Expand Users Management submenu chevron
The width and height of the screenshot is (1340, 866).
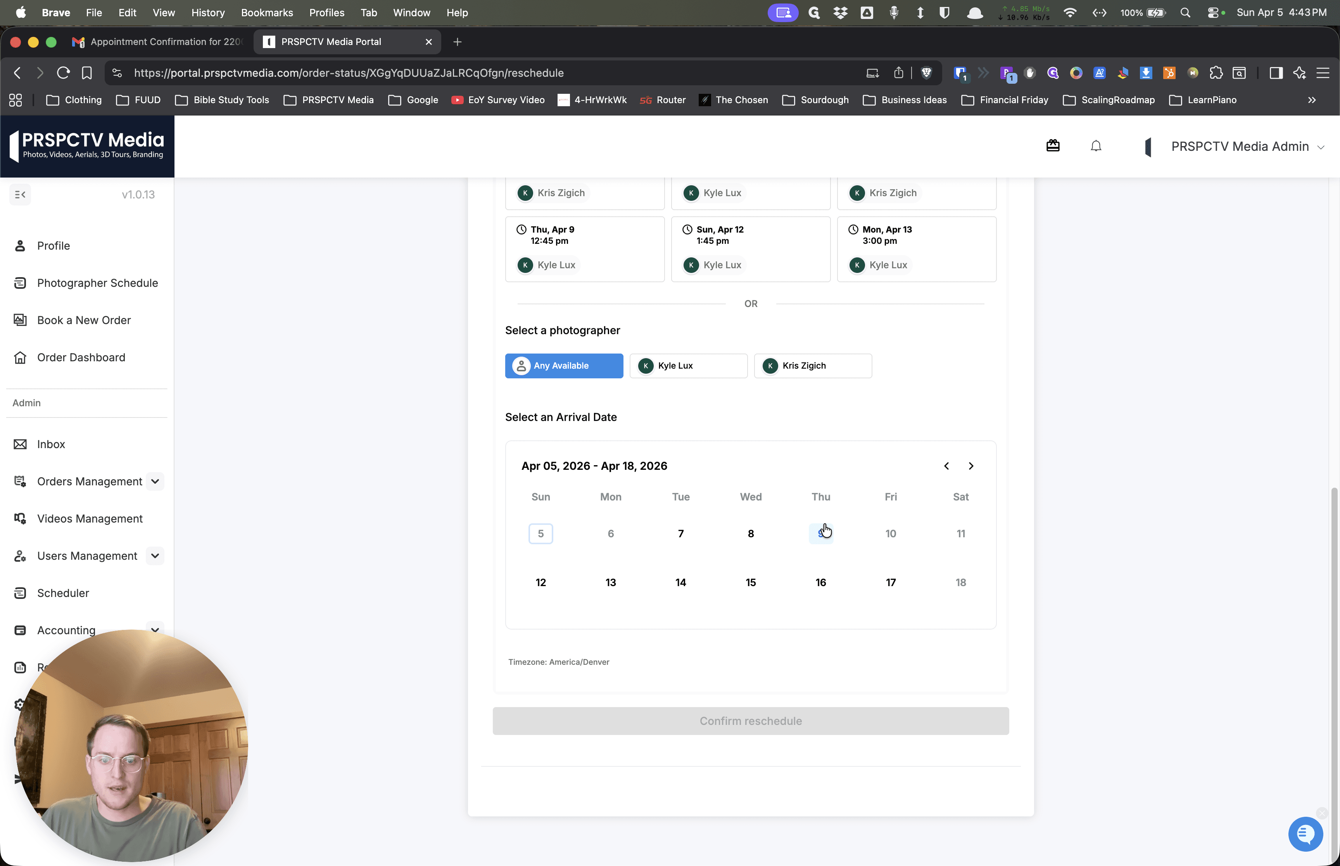coord(155,555)
